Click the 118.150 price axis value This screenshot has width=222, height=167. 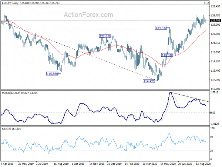[215, 62]
